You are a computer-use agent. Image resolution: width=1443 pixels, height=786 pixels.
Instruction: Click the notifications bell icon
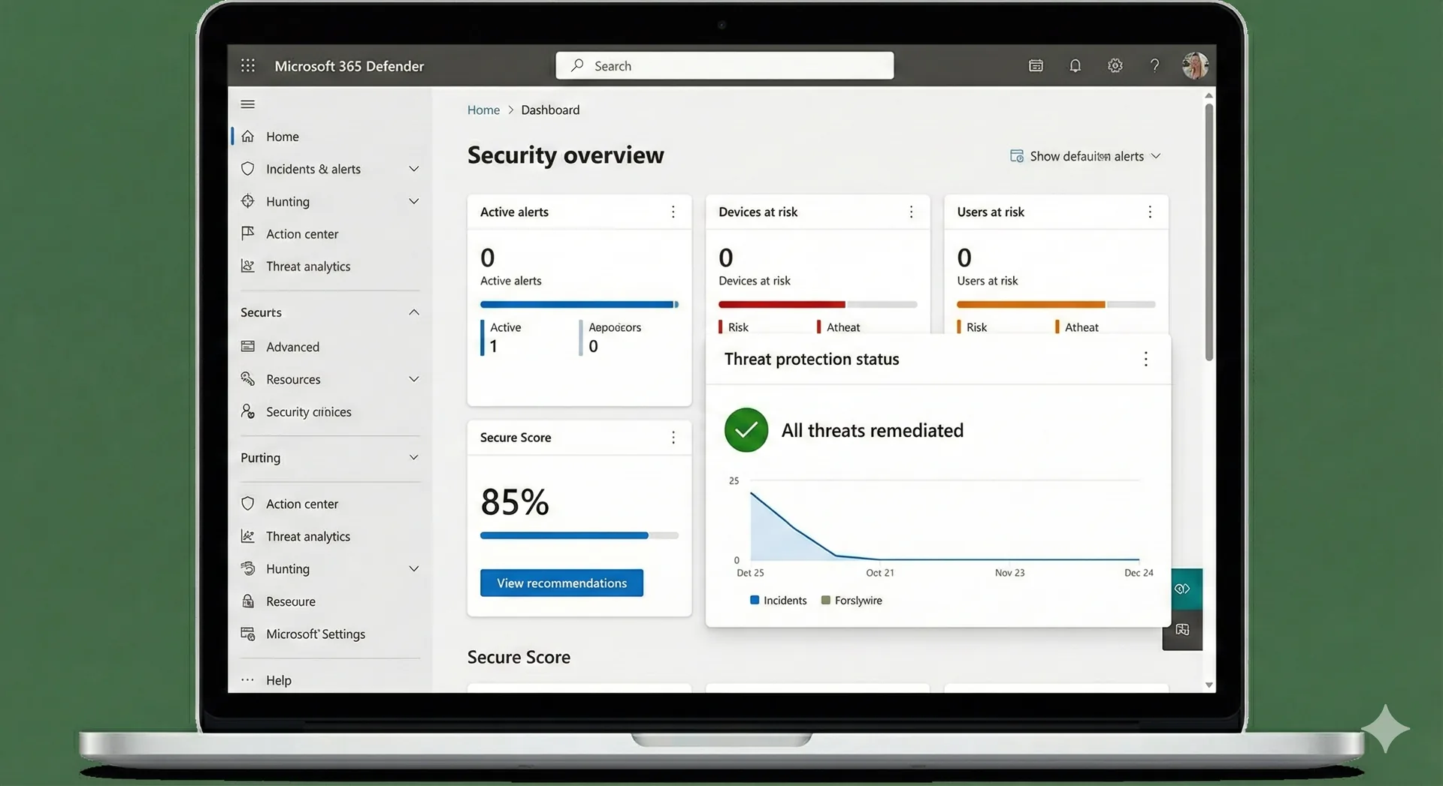point(1075,66)
